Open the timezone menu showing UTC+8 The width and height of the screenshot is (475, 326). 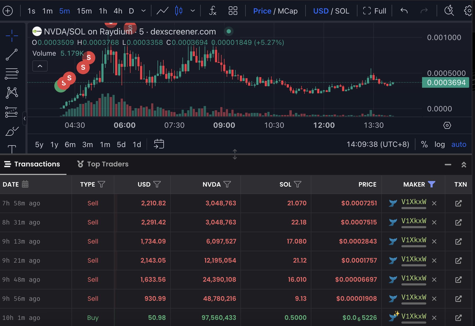point(378,144)
